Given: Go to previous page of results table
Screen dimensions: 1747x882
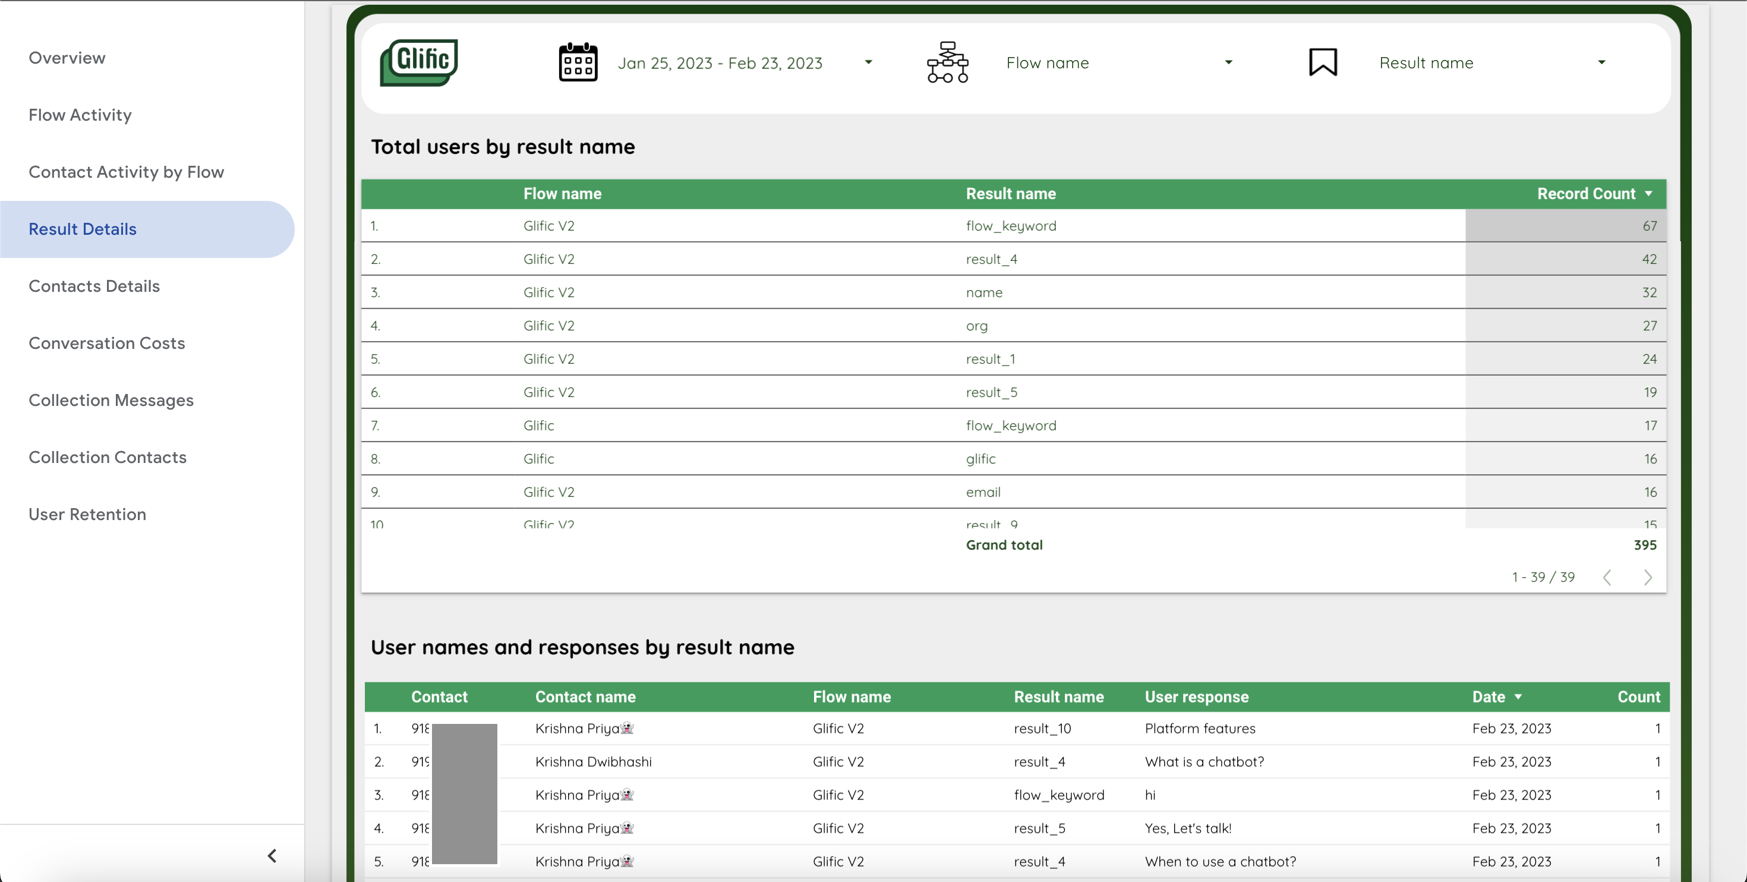Looking at the screenshot, I should (1607, 577).
